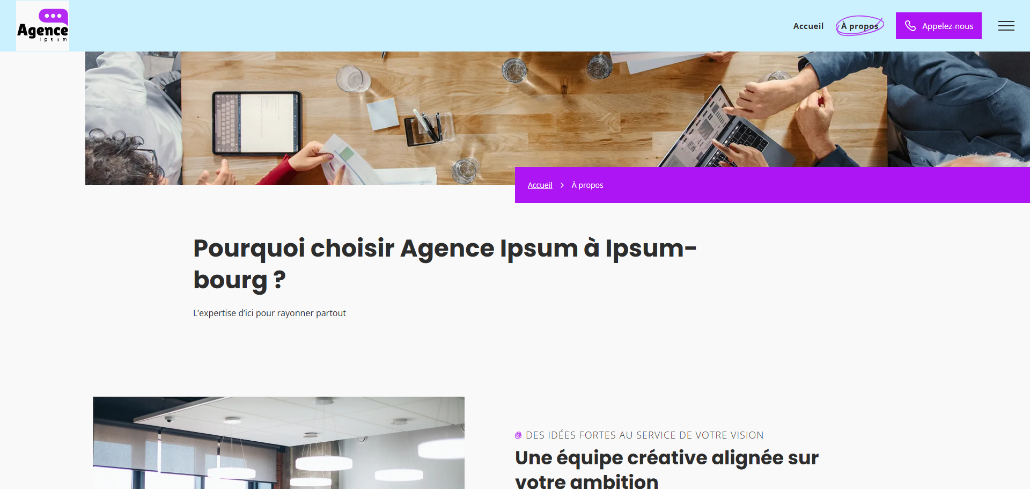
Task: Click À propos in the breadcrumb
Action: 587,185
